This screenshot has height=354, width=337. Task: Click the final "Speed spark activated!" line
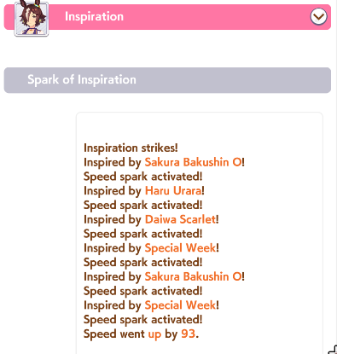(x=143, y=320)
